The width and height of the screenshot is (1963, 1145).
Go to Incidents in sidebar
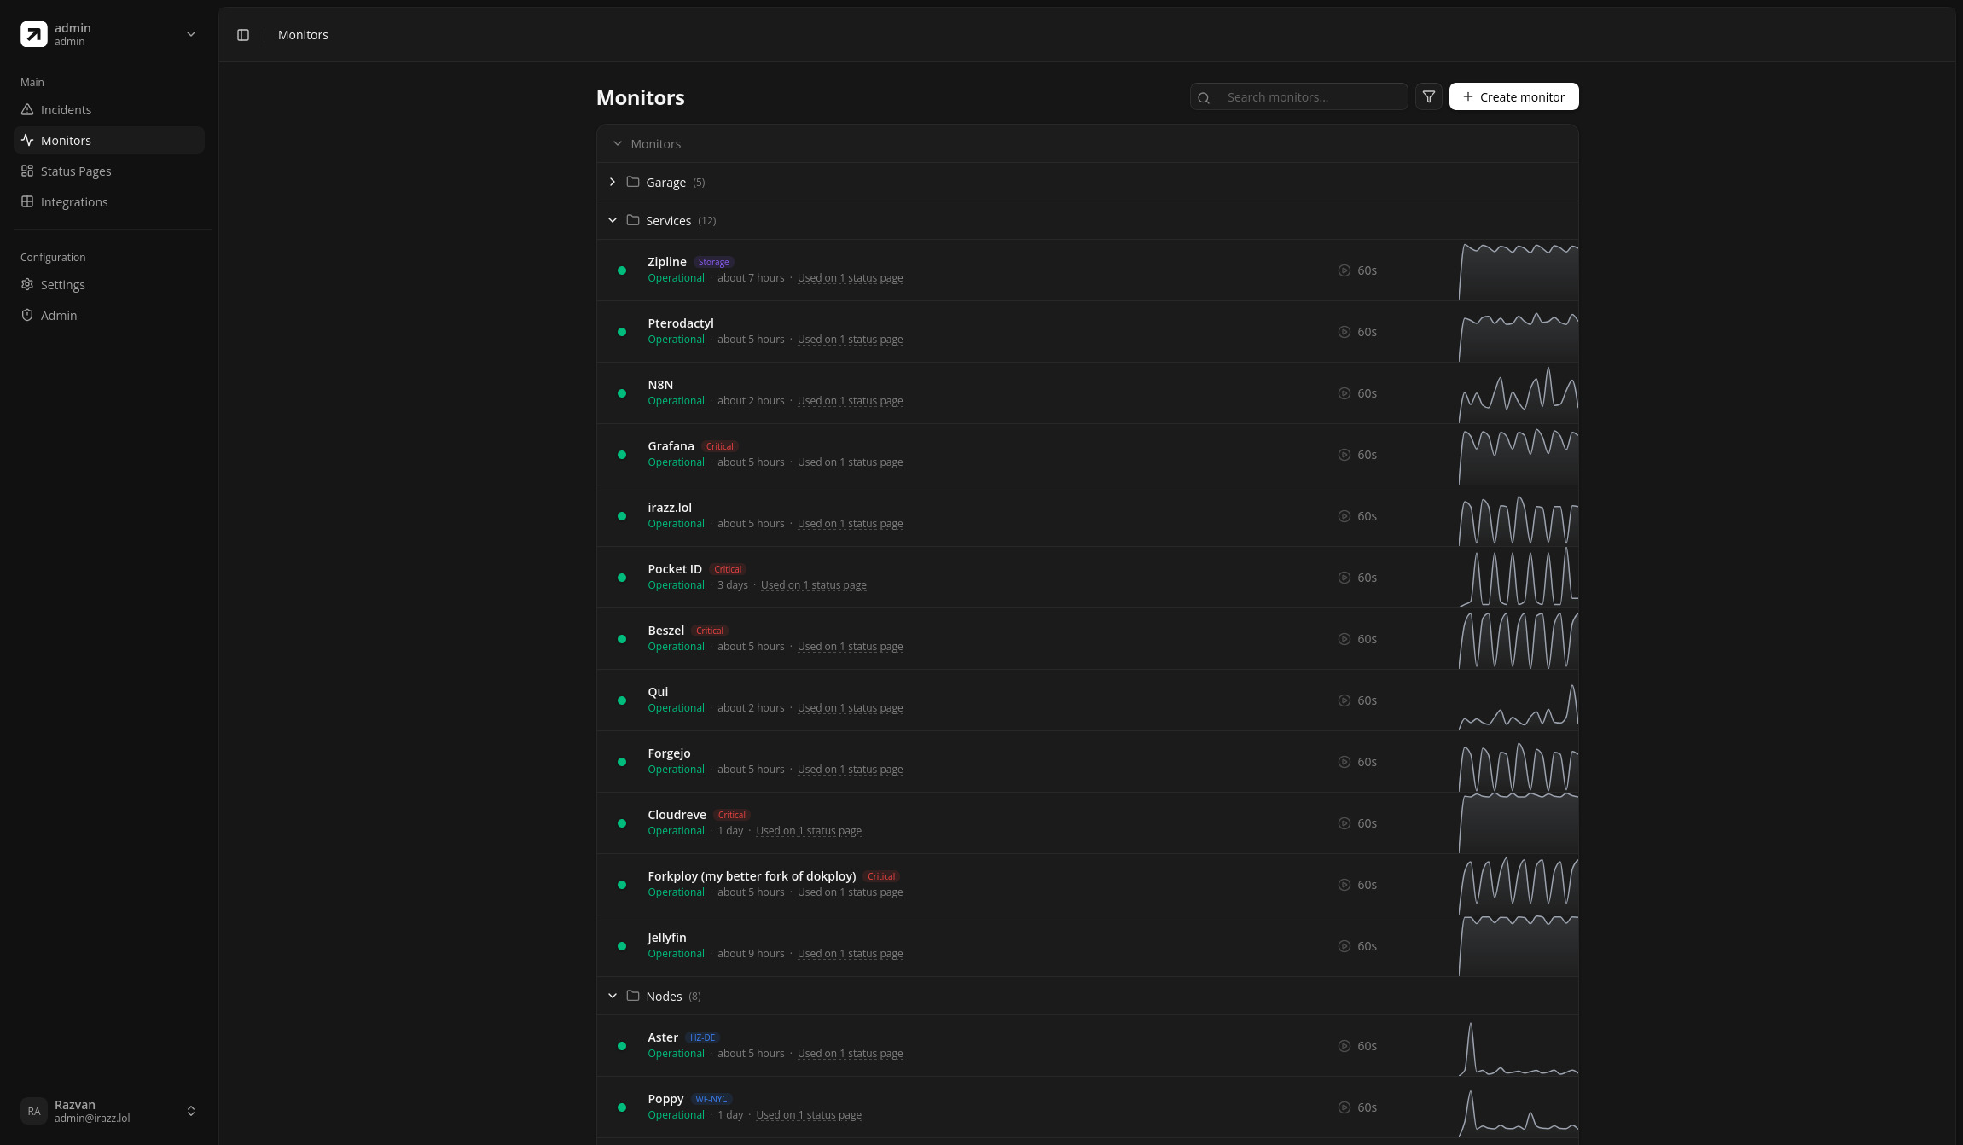[x=109, y=109]
